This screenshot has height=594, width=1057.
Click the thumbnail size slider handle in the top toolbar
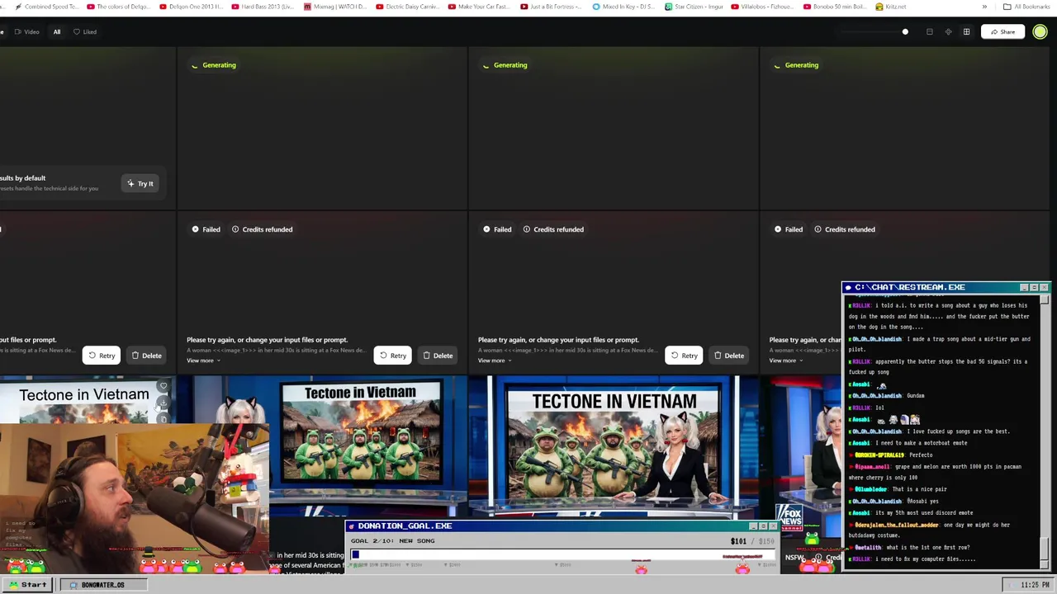click(905, 32)
